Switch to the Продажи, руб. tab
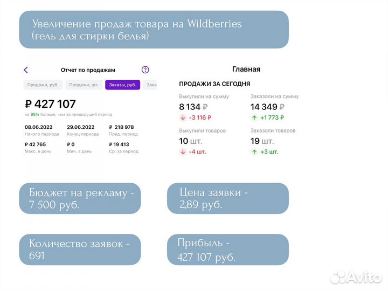 click(43, 85)
